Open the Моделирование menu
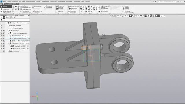 31,1
